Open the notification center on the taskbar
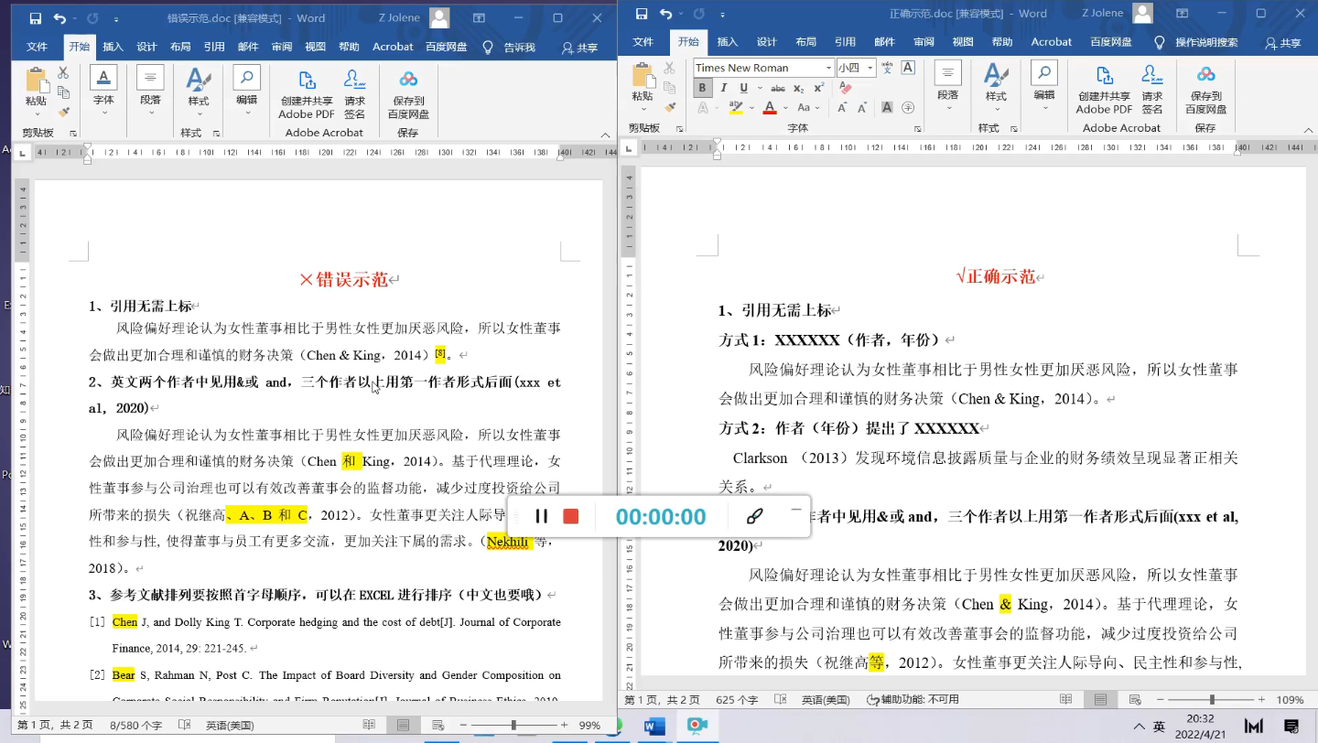 point(1291,727)
